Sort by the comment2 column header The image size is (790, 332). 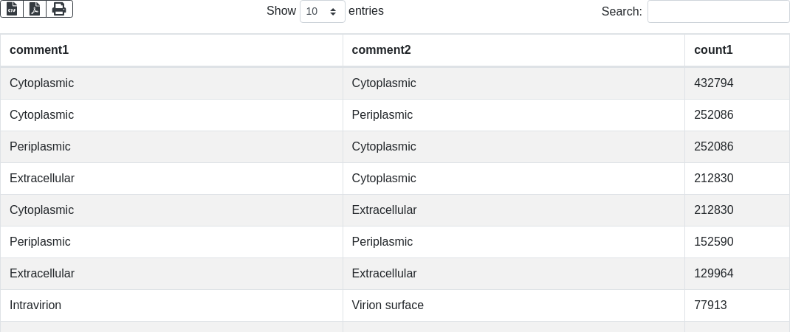[x=381, y=50]
